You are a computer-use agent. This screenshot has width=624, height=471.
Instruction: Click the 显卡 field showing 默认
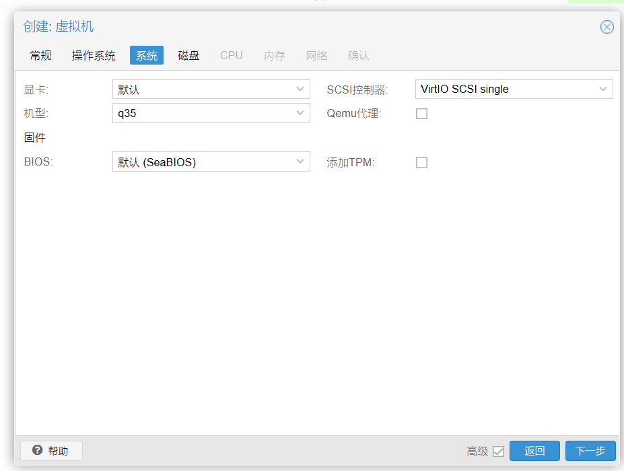pos(211,89)
